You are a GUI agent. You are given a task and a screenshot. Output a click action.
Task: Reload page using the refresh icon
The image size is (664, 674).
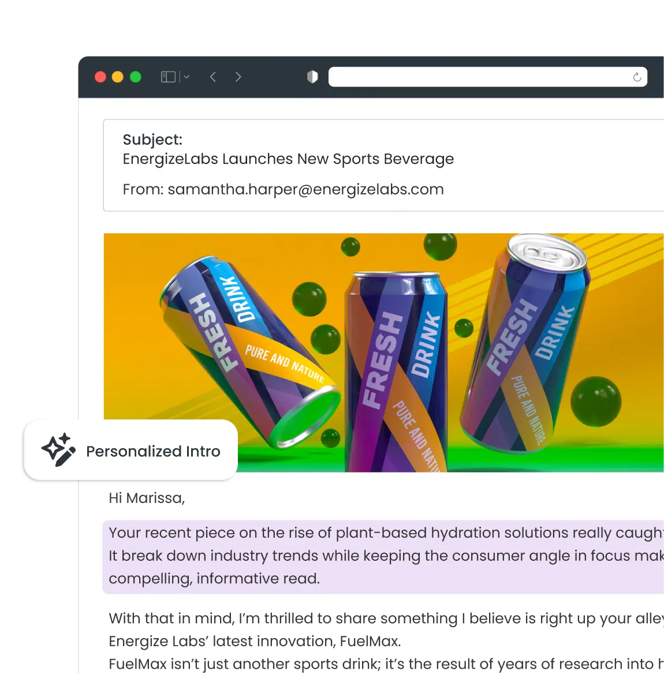637,77
